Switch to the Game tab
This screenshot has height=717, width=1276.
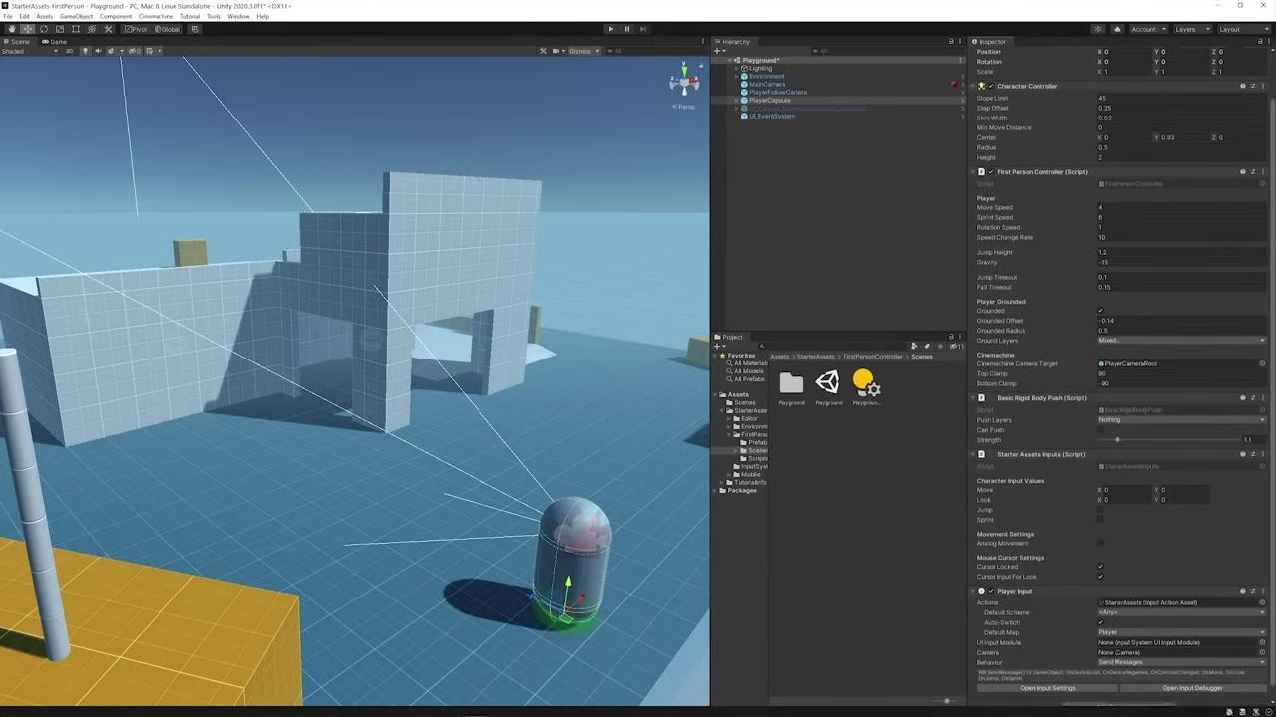coord(55,42)
